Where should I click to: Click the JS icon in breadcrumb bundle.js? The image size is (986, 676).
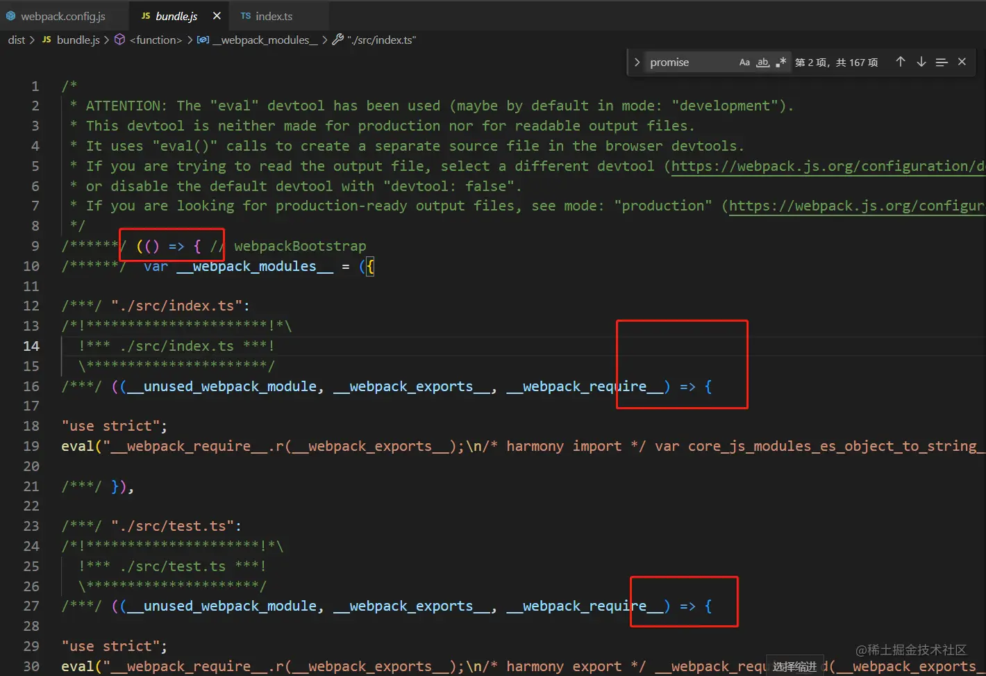coord(47,40)
